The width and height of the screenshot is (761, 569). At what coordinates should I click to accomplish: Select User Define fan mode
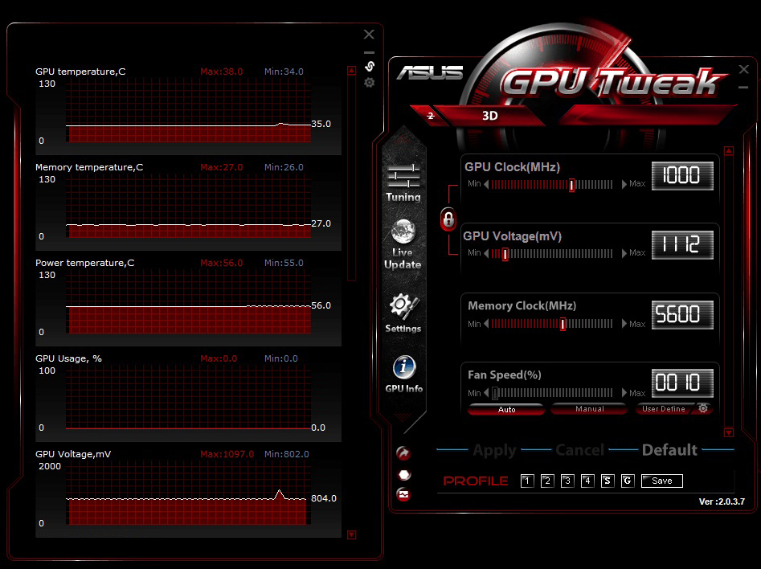coord(664,409)
